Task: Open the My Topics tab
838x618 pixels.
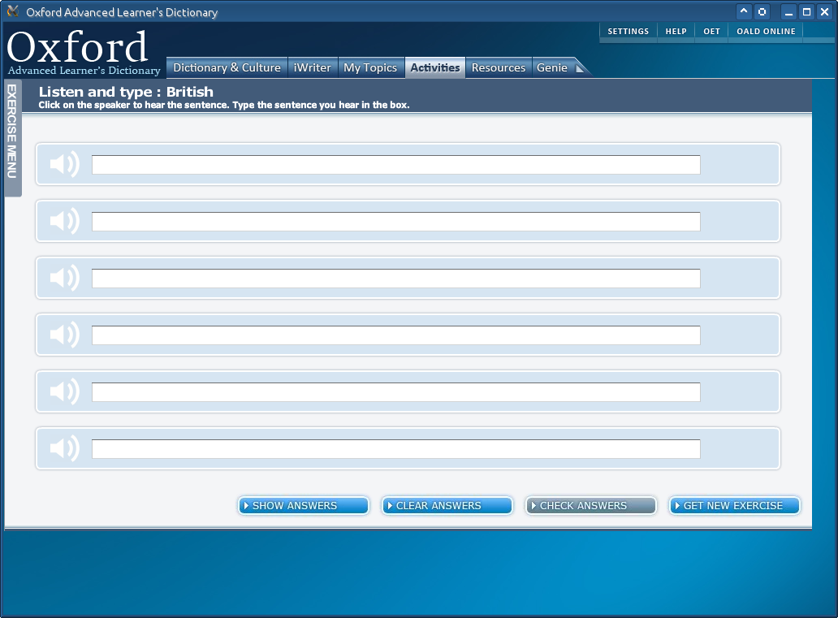Action: (x=370, y=68)
